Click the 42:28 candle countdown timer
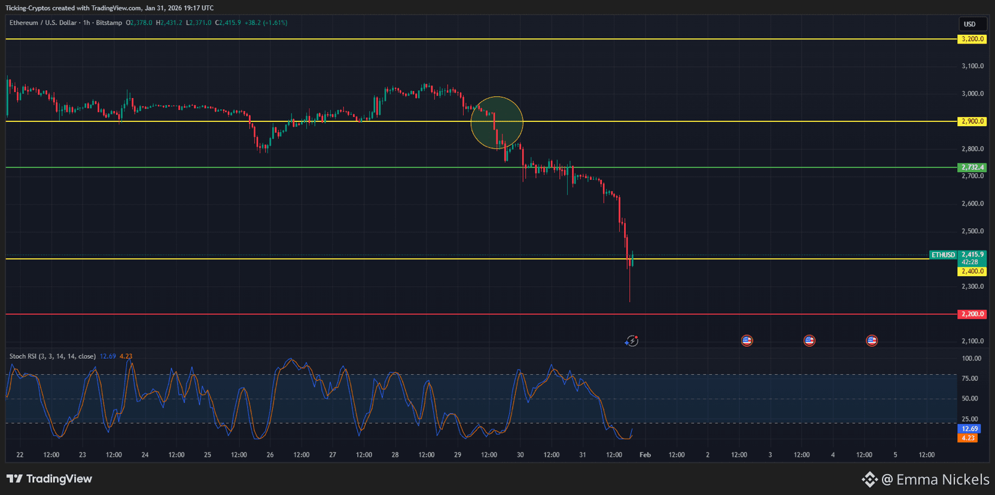Viewport: 995px width, 495px height. pos(970,262)
